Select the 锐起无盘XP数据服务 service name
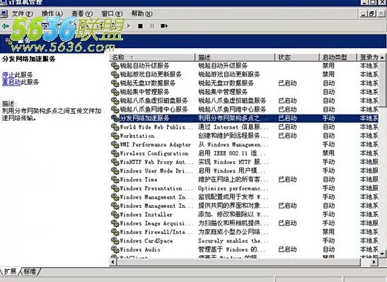The image size is (387, 282). (x=148, y=83)
